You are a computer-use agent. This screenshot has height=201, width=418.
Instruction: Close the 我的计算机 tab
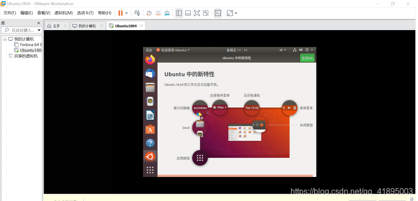click(101, 26)
